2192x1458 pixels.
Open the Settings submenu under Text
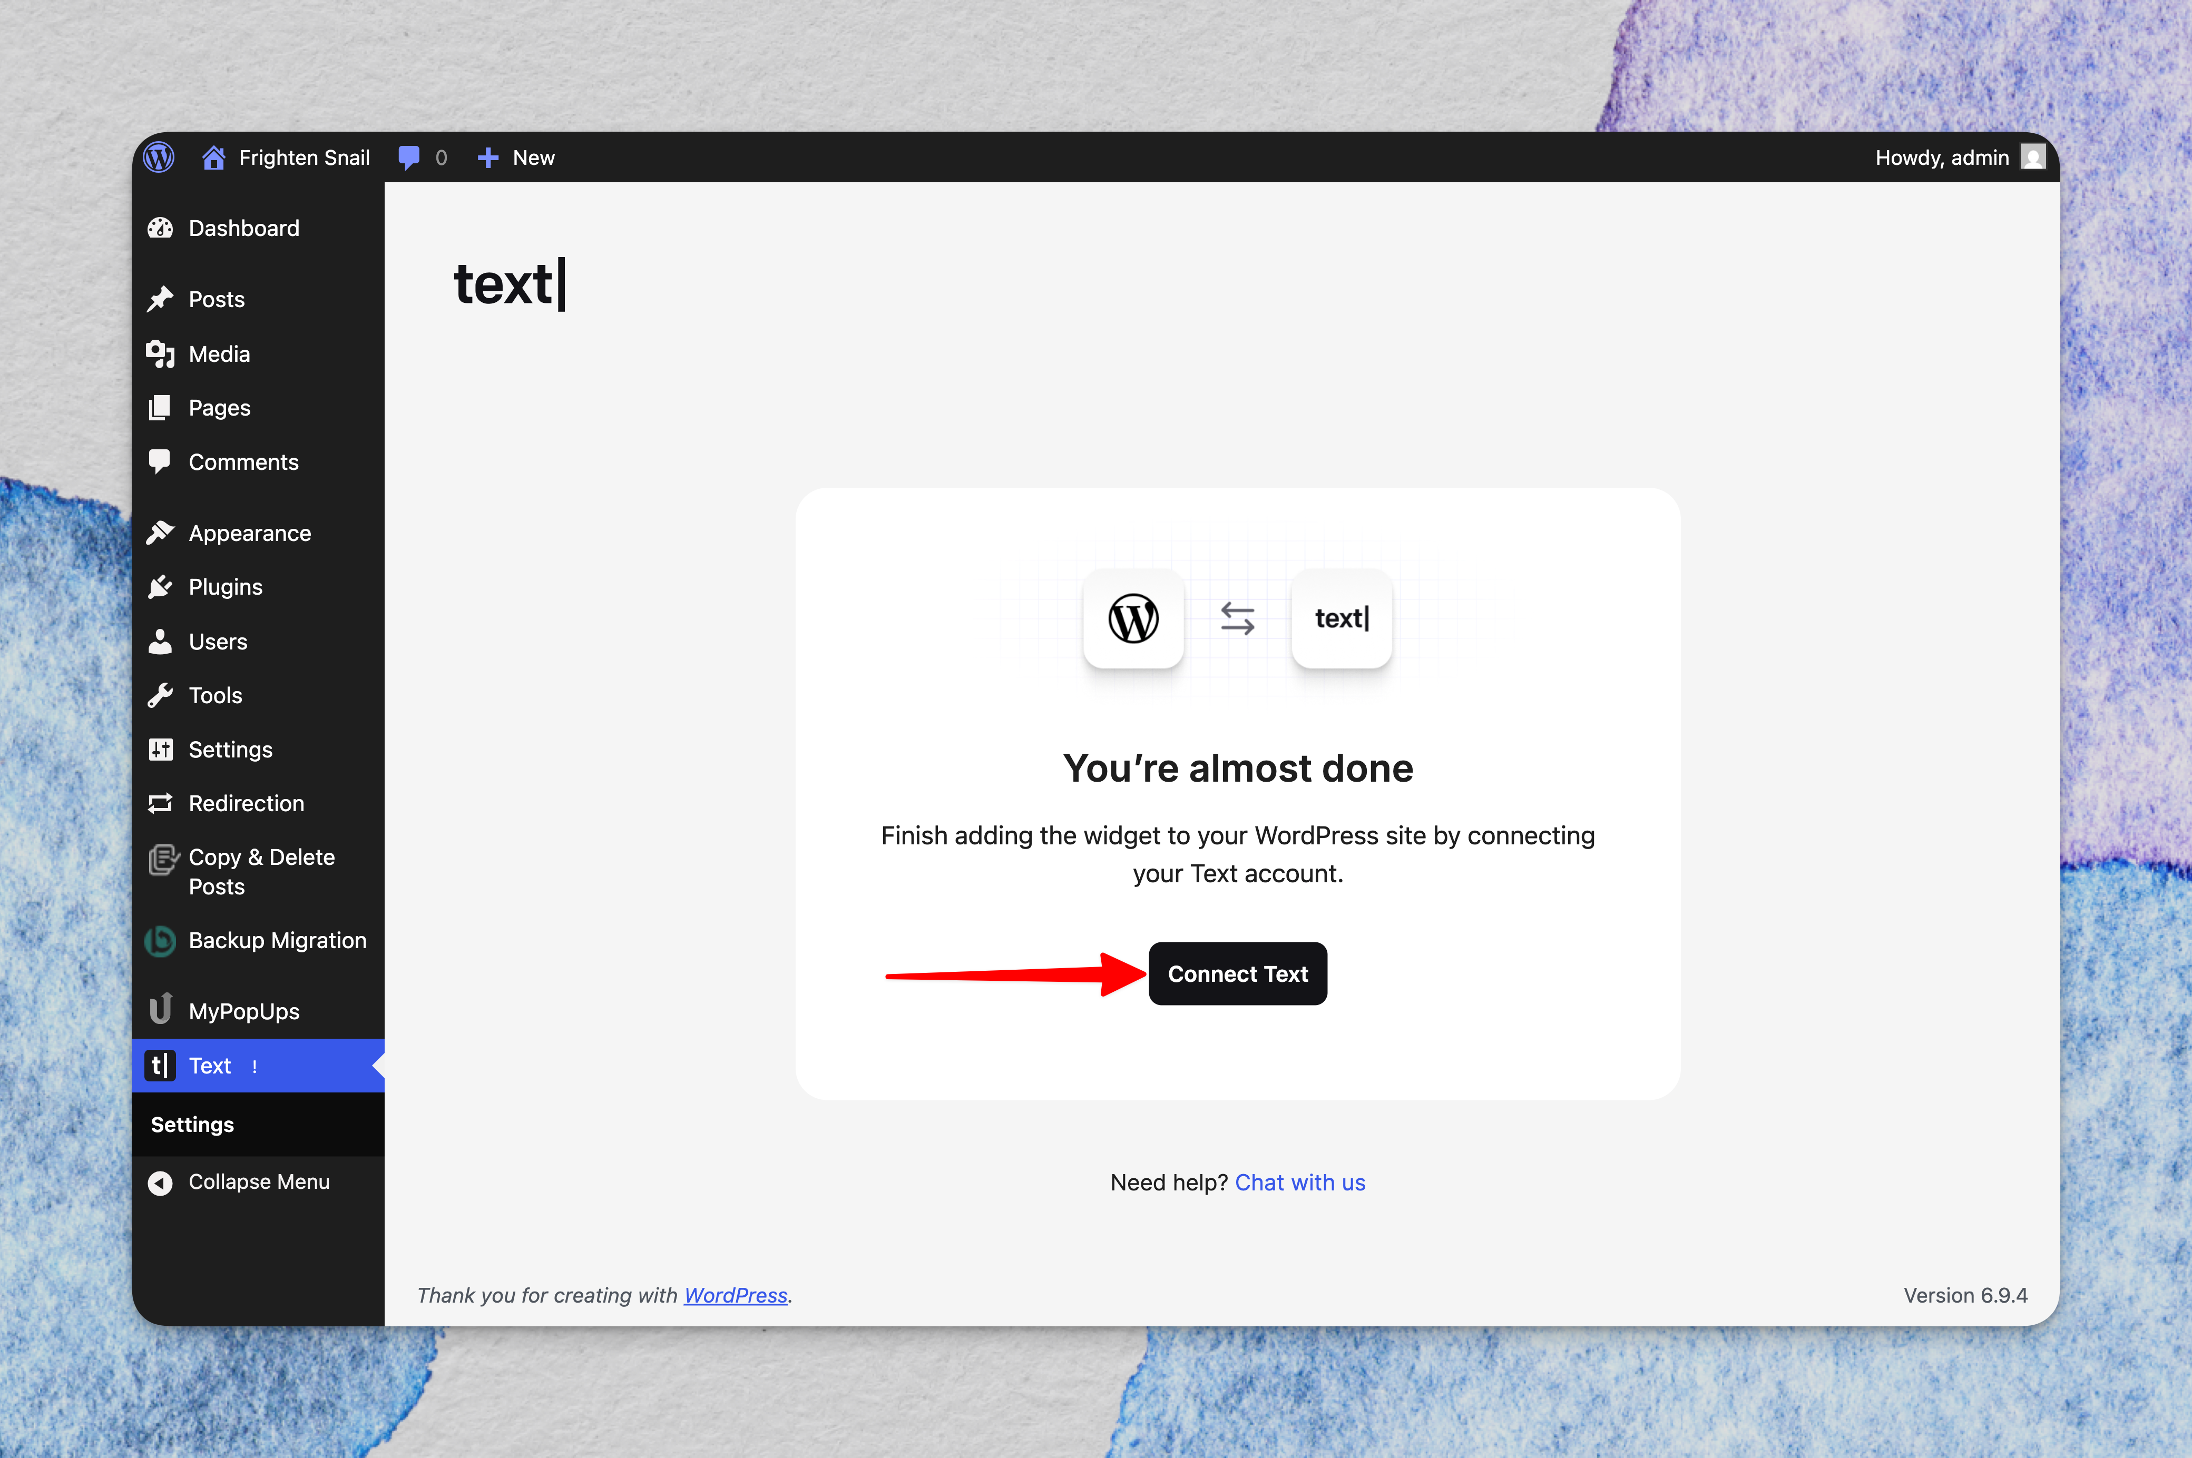tap(192, 1124)
